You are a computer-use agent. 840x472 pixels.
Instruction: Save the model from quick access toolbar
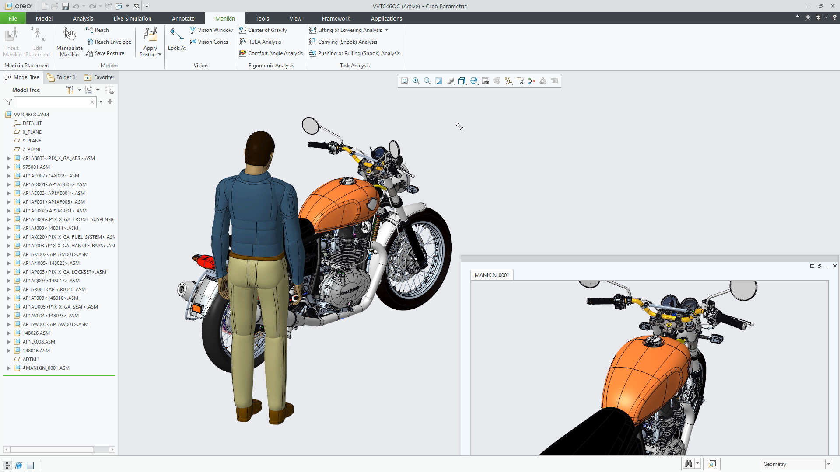[65, 6]
